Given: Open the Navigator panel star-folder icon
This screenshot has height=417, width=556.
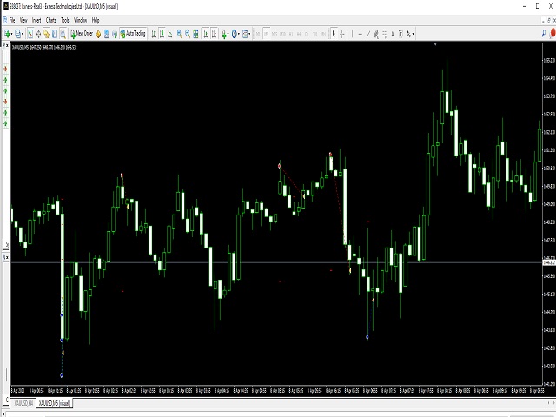Looking at the screenshot, I should [x=46, y=34].
